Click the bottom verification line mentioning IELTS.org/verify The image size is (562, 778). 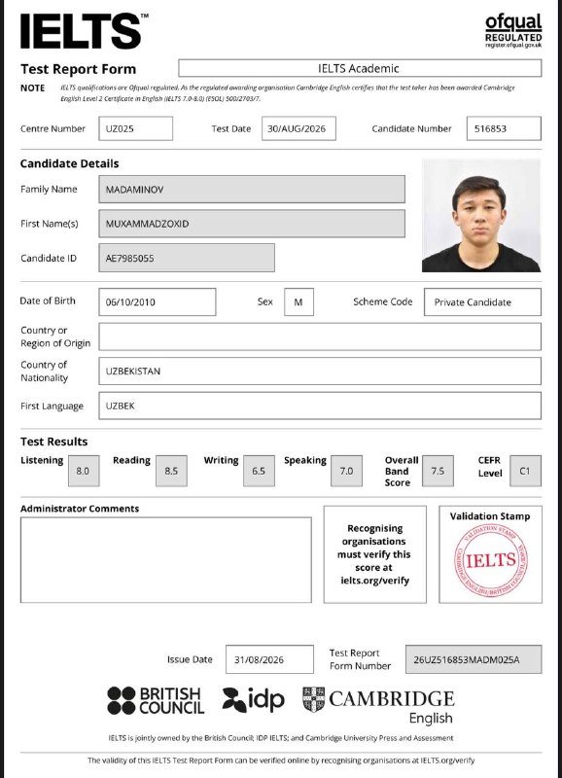point(281,760)
